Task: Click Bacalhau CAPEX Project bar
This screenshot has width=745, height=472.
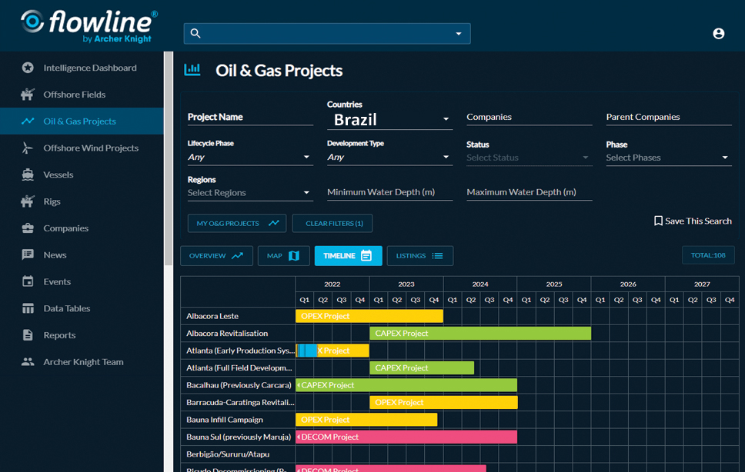Action: [x=406, y=385]
